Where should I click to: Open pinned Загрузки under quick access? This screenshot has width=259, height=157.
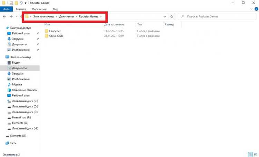[18, 39]
